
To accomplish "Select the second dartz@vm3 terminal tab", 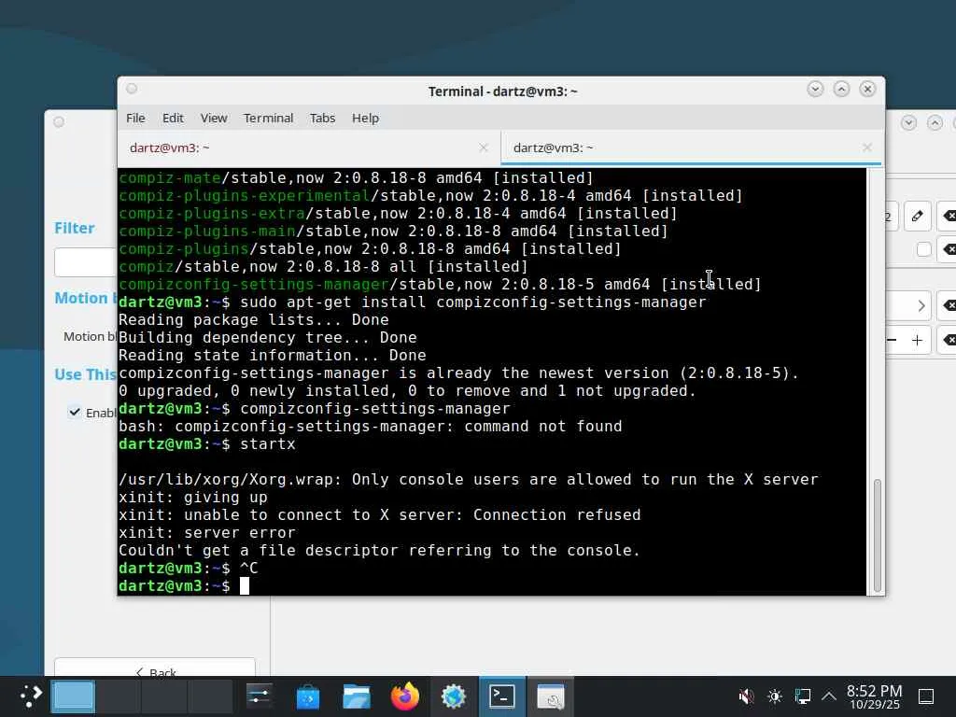I will point(691,148).
